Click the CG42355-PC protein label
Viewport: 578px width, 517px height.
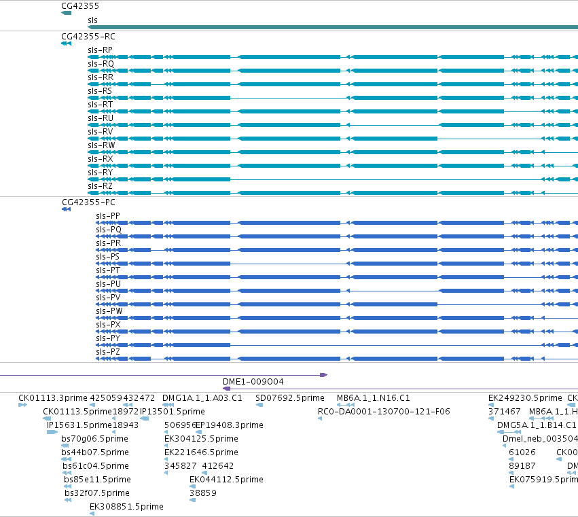click(x=88, y=202)
